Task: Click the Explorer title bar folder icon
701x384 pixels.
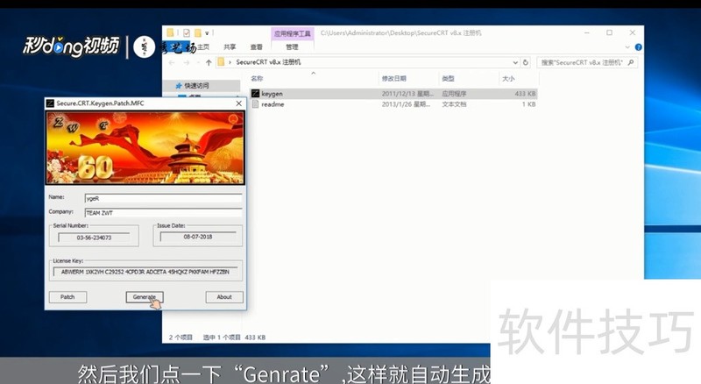Action: coord(170,32)
